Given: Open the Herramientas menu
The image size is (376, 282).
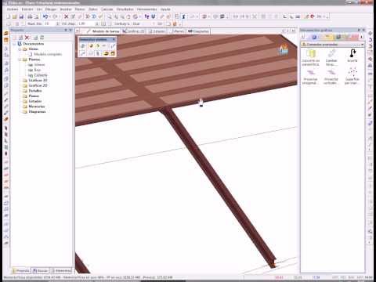Looking at the screenshot, I should 146,9.
